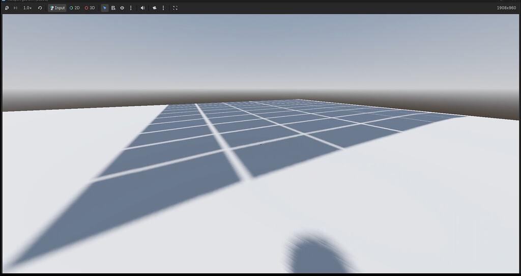
Task: Click the camera override icon
Action: click(154, 8)
